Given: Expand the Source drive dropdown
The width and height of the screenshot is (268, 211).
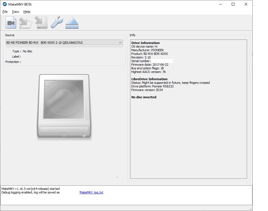Looking at the screenshot, I should tap(120, 43).
